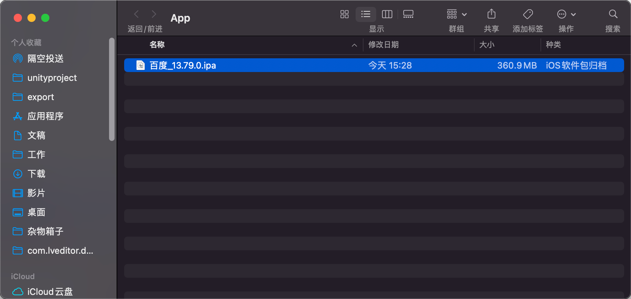Click the iCloud cloud icon
Image resolution: width=631 pixels, height=299 pixels.
[x=18, y=292]
